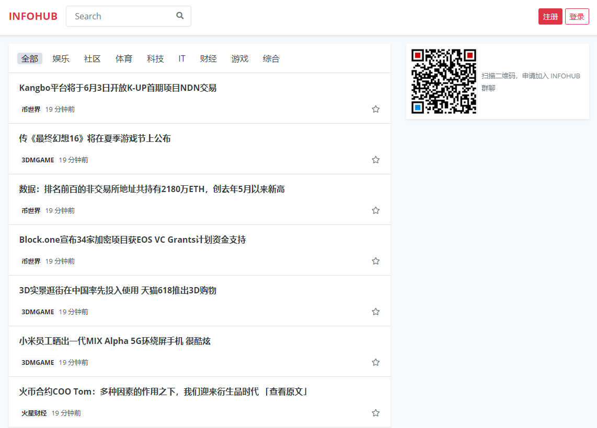The height and width of the screenshot is (428, 597).
Task: Open the 社区 category tab
Action: pos(92,58)
